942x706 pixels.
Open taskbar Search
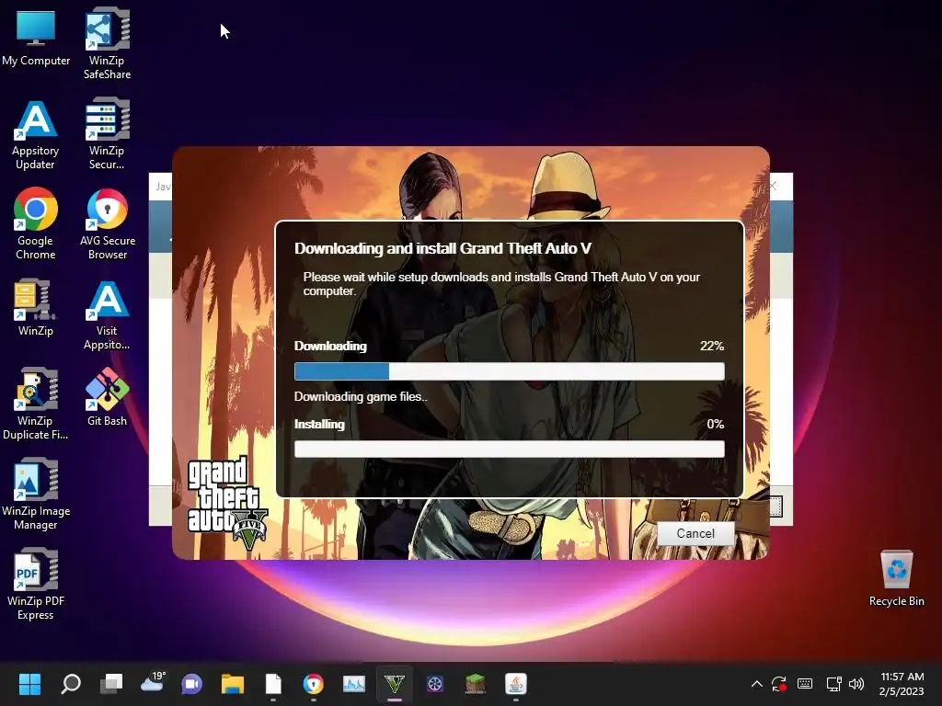71,684
